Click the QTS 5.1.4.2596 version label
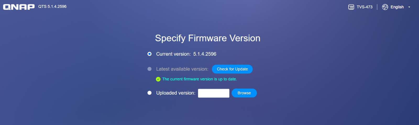 click(x=52, y=7)
